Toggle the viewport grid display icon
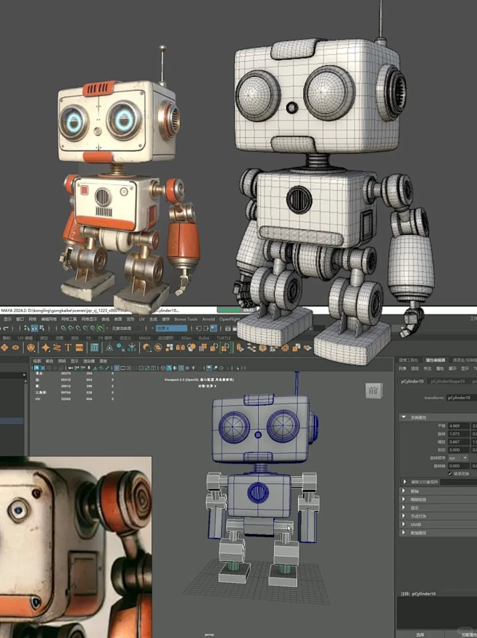The width and height of the screenshot is (477, 638). tap(117, 368)
